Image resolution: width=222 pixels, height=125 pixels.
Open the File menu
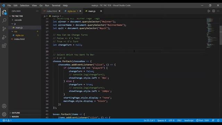click(x=9, y=6)
